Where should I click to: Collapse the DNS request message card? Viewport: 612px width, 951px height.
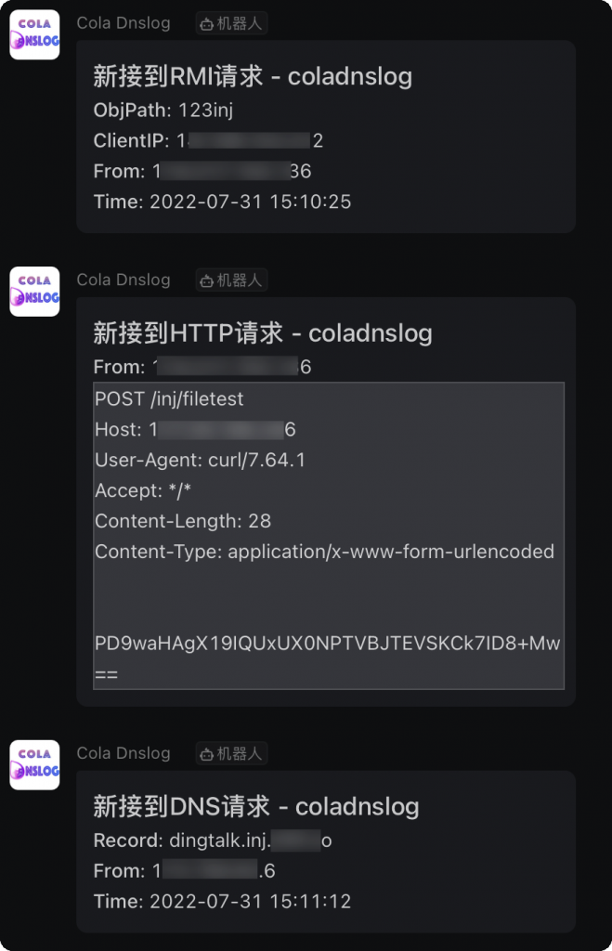click(325, 852)
